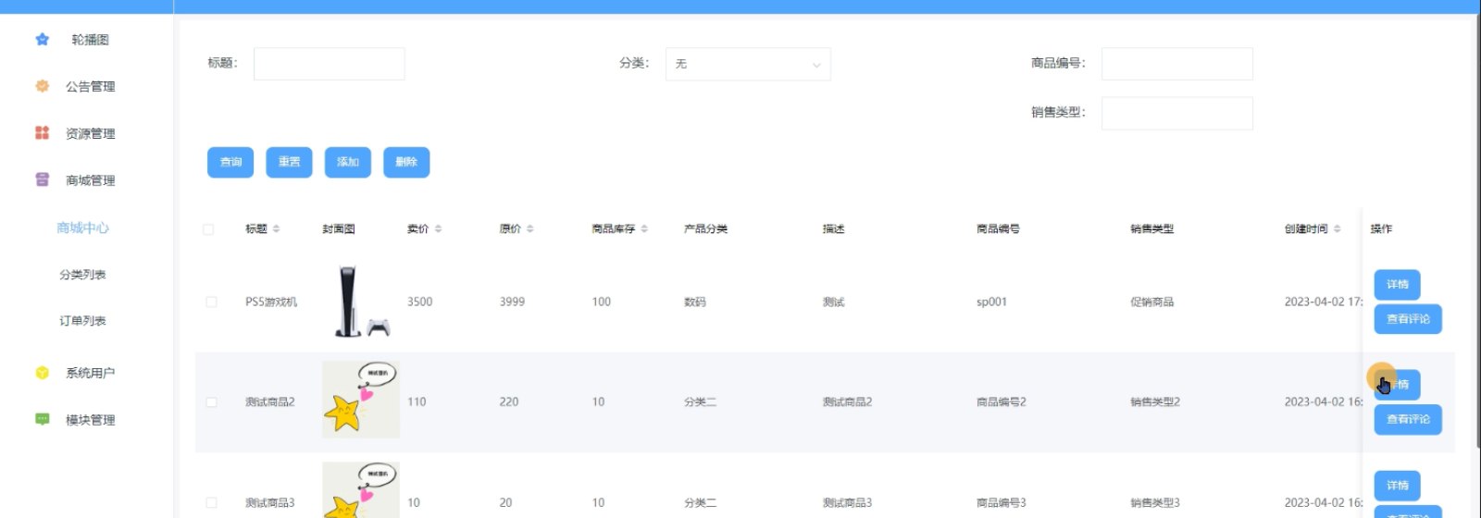Click the PS5游戏机 title cell
Viewport: 1481px width, 518px height.
(x=271, y=302)
